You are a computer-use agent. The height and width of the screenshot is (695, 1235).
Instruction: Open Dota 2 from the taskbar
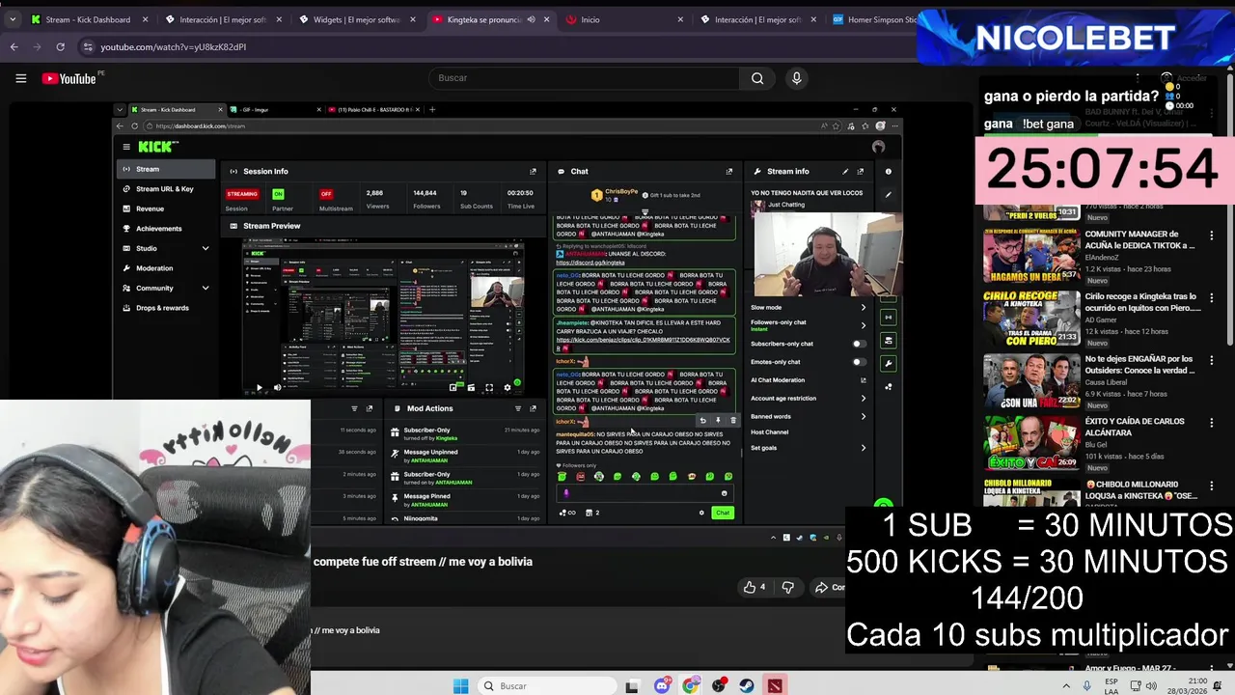(x=775, y=686)
